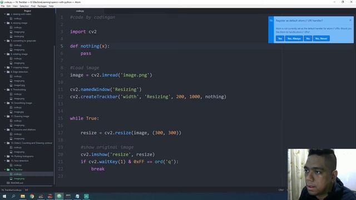Open image2.jpg under 8. Edge detection
This screenshot has width=356, height=200.
[x=19, y=85]
